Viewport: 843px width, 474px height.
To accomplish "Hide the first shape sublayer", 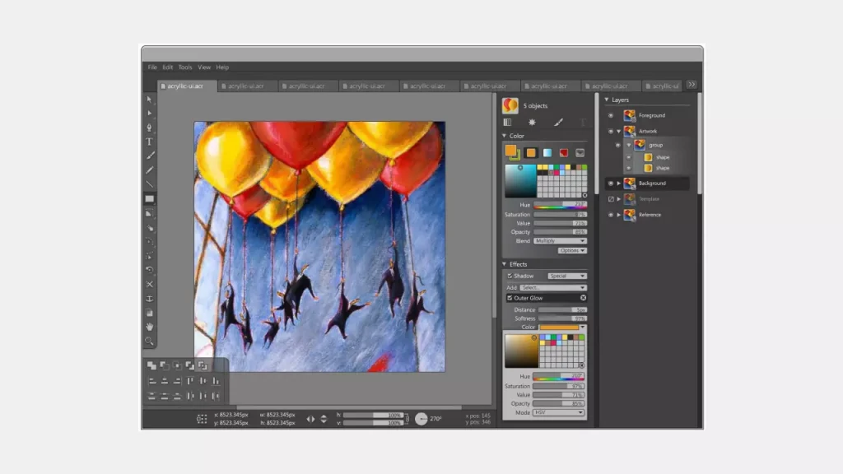I will point(628,157).
